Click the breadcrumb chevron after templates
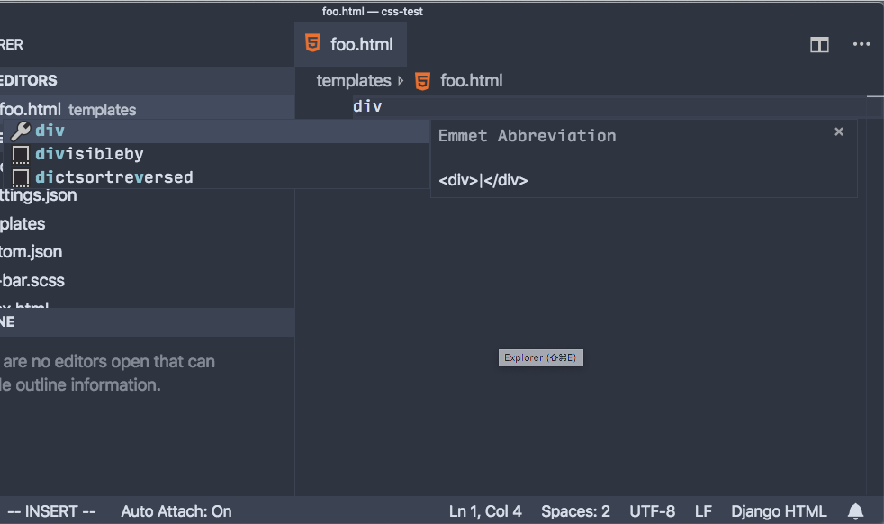The image size is (884, 524). [x=400, y=80]
